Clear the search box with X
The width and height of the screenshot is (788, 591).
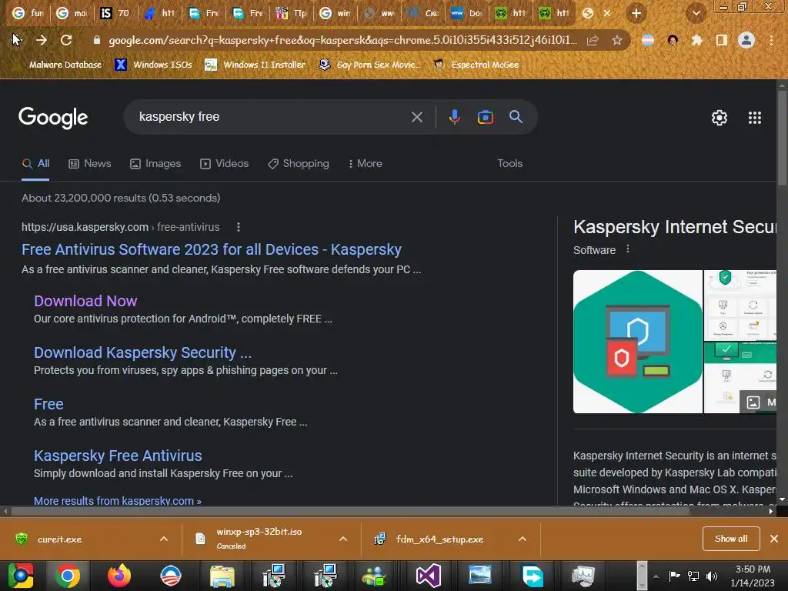pyautogui.click(x=416, y=117)
